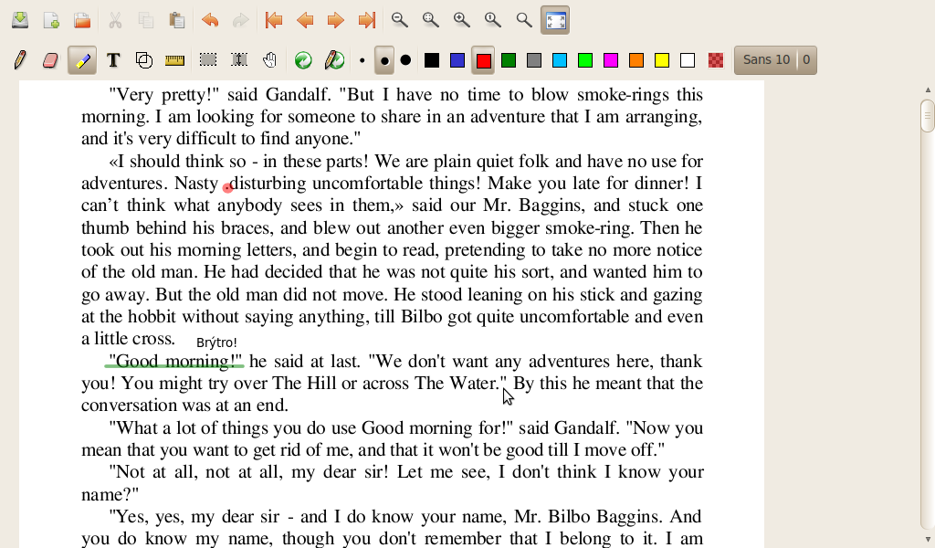Click the 'Brýtro!' text annotation
Viewport: 935px width, 548px height.
(216, 342)
